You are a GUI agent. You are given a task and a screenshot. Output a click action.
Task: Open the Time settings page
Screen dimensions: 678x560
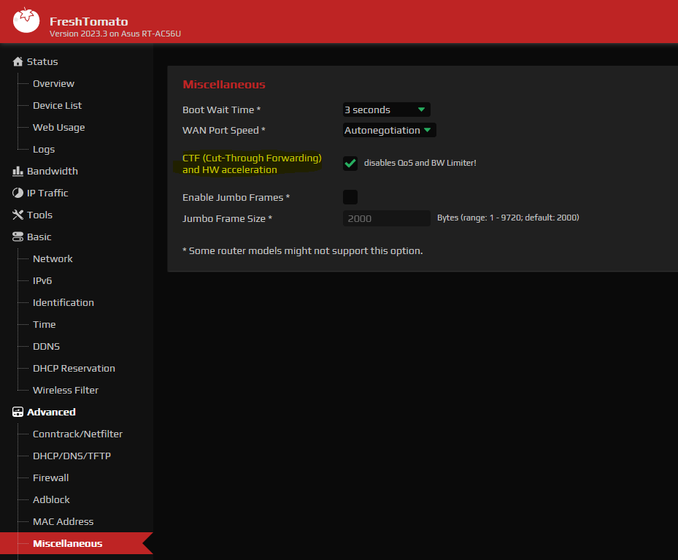[x=44, y=324]
